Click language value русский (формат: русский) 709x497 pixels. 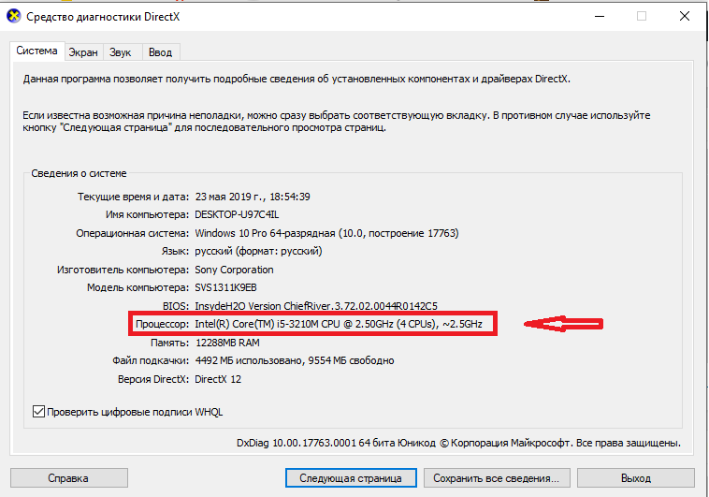click(x=259, y=251)
